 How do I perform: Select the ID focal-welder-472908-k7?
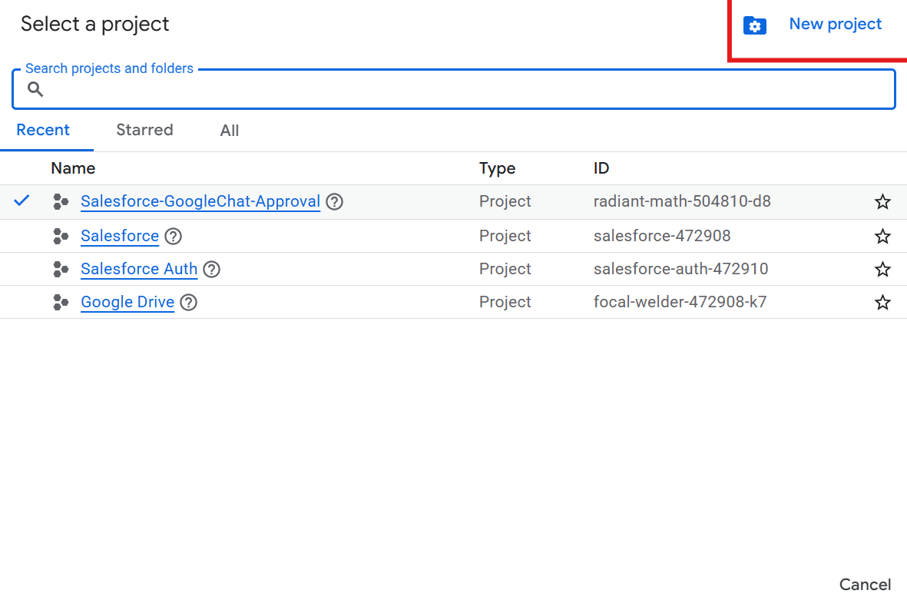(680, 302)
